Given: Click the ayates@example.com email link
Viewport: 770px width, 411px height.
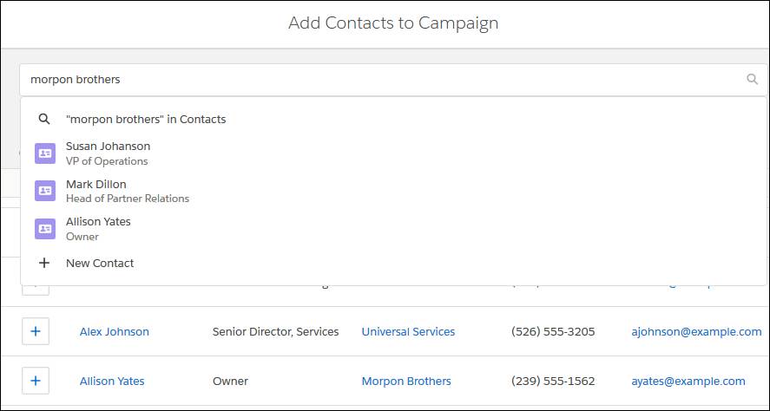Looking at the screenshot, I should [x=688, y=381].
